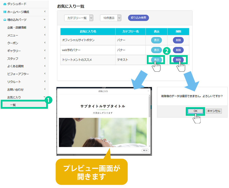The height and width of the screenshot is (188, 229).
Task: Click 表示 for トリートメントのススメ
Action: (156, 60)
